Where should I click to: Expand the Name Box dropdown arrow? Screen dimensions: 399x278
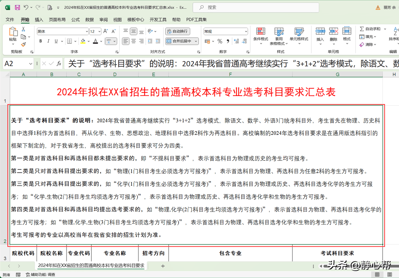[31, 63]
